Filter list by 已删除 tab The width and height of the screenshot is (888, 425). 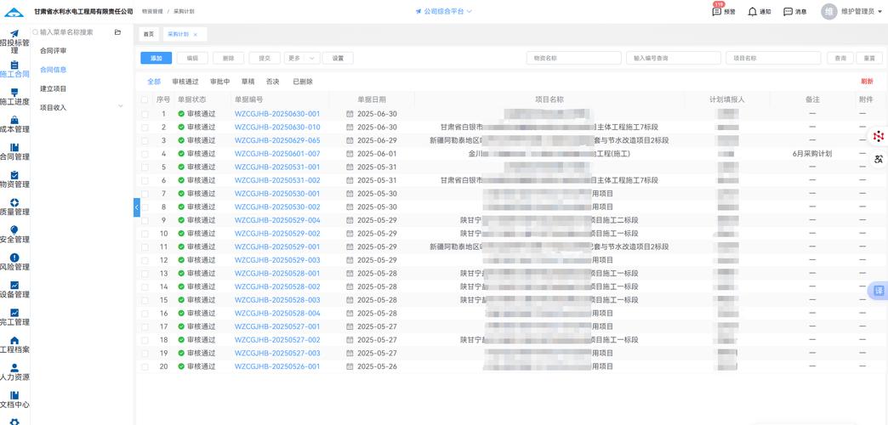(x=303, y=82)
